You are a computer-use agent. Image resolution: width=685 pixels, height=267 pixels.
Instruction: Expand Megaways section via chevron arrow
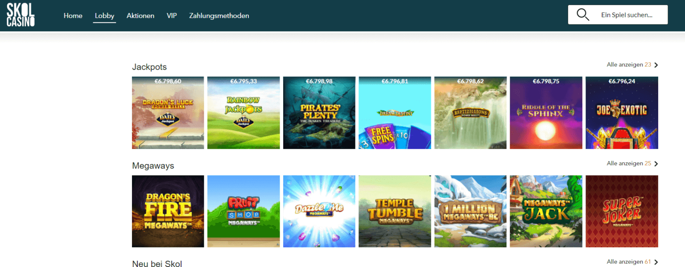click(656, 164)
